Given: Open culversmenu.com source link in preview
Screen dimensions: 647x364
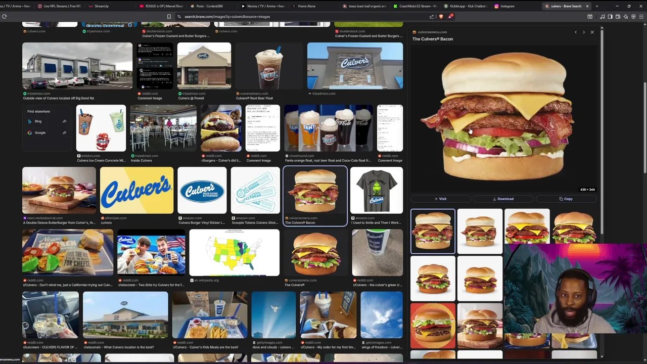Looking at the screenshot, I should 430,32.
